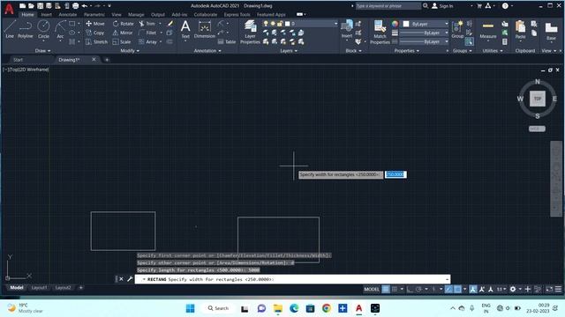Click the Group tool
The image size is (565, 317).
point(457,29)
